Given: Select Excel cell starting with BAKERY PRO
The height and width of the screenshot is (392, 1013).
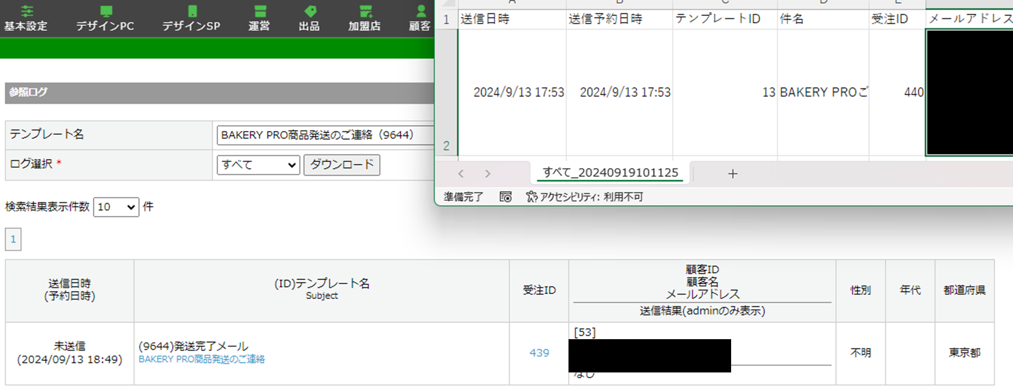Looking at the screenshot, I should pos(823,92).
